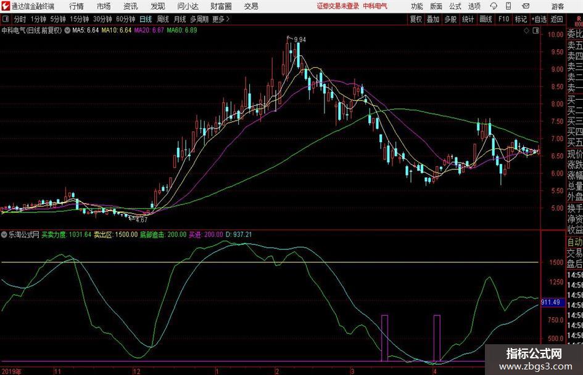
Task: Open the 行情 menu
Action: pyautogui.click(x=76, y=6)
